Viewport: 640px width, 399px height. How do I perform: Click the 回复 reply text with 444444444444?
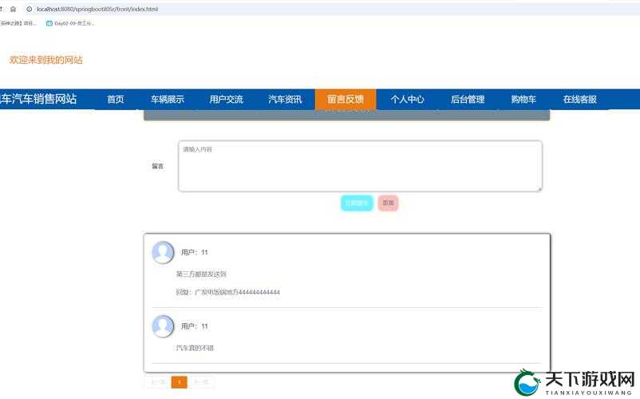point(227,292)
